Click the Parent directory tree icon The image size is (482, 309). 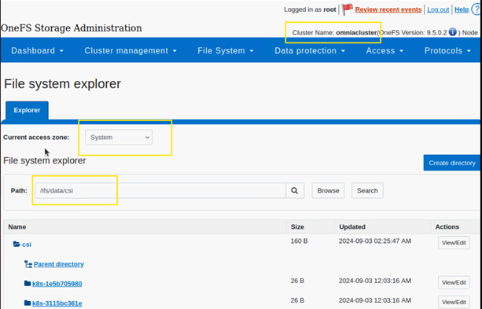pos(28,264)
